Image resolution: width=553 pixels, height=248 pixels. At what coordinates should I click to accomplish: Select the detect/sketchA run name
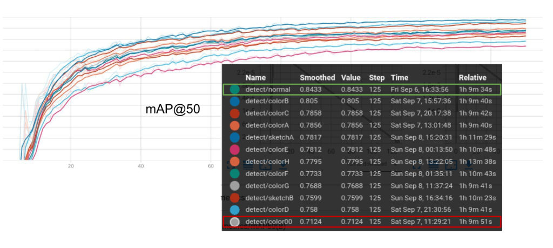(x=269, y=137)
